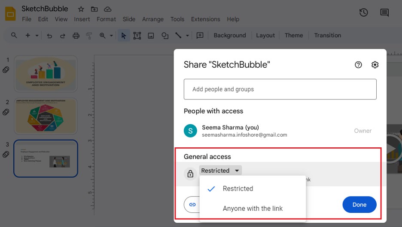Click the print icon

[x=76, y=36]
